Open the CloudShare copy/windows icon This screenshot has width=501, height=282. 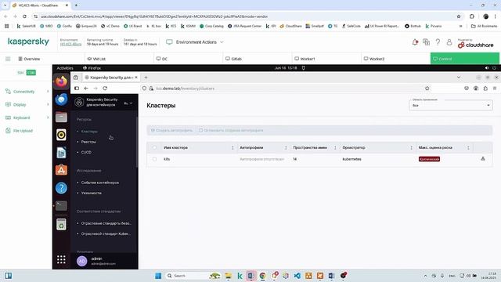pos(426,42)
